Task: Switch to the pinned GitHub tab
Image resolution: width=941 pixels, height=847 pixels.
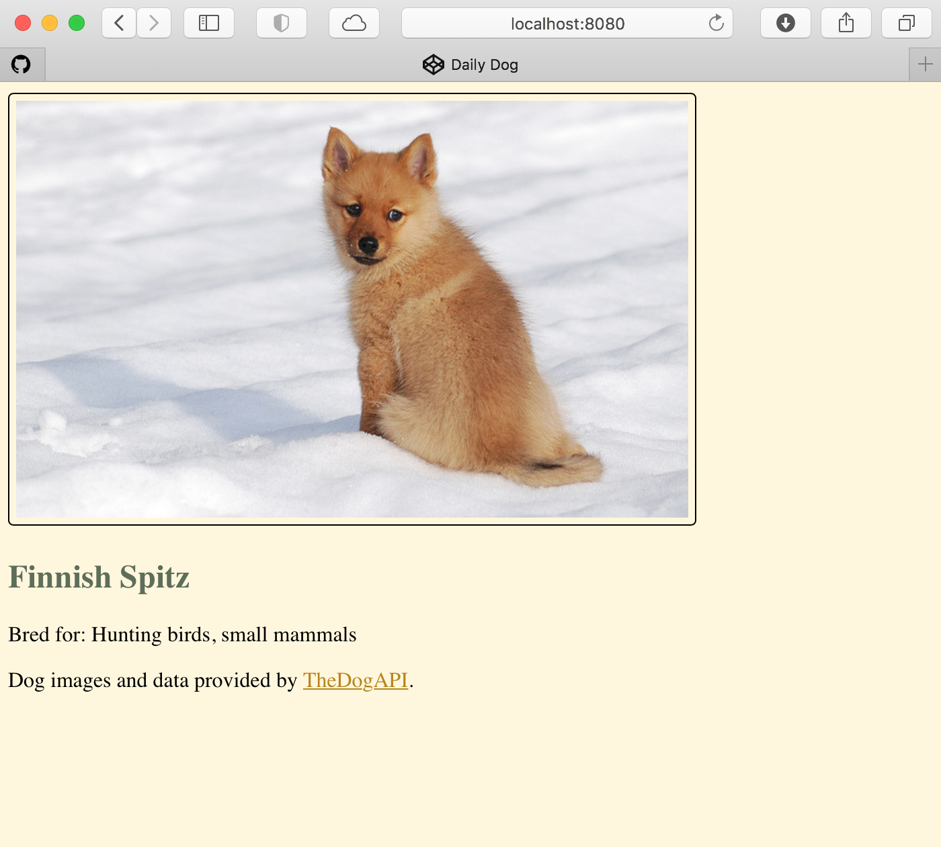Action: tap(22, 65)
